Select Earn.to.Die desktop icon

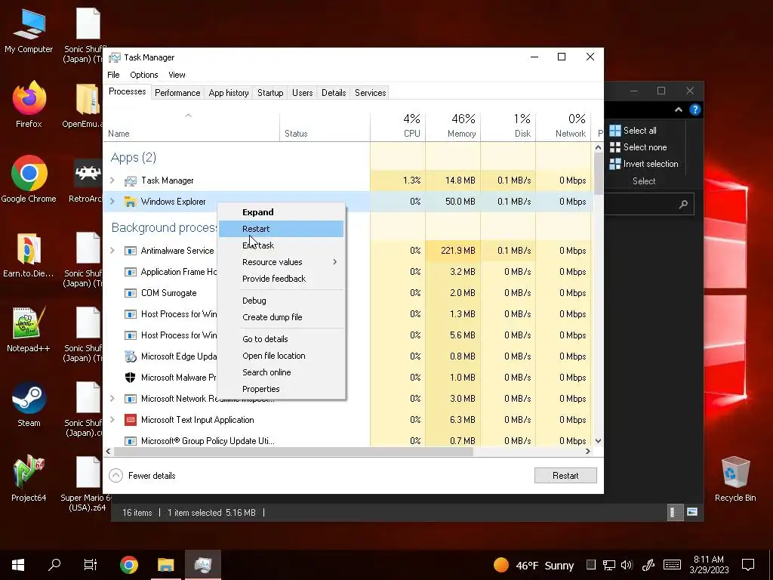29,254
